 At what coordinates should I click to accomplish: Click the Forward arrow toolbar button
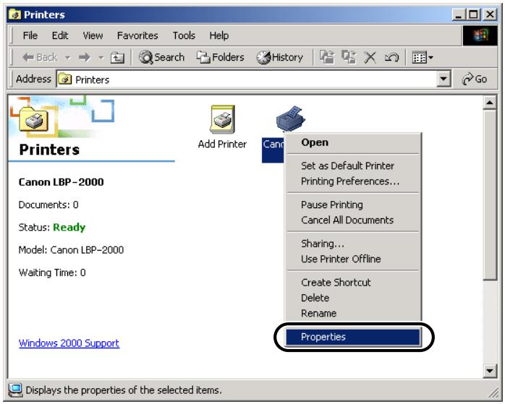click(85, 58)
